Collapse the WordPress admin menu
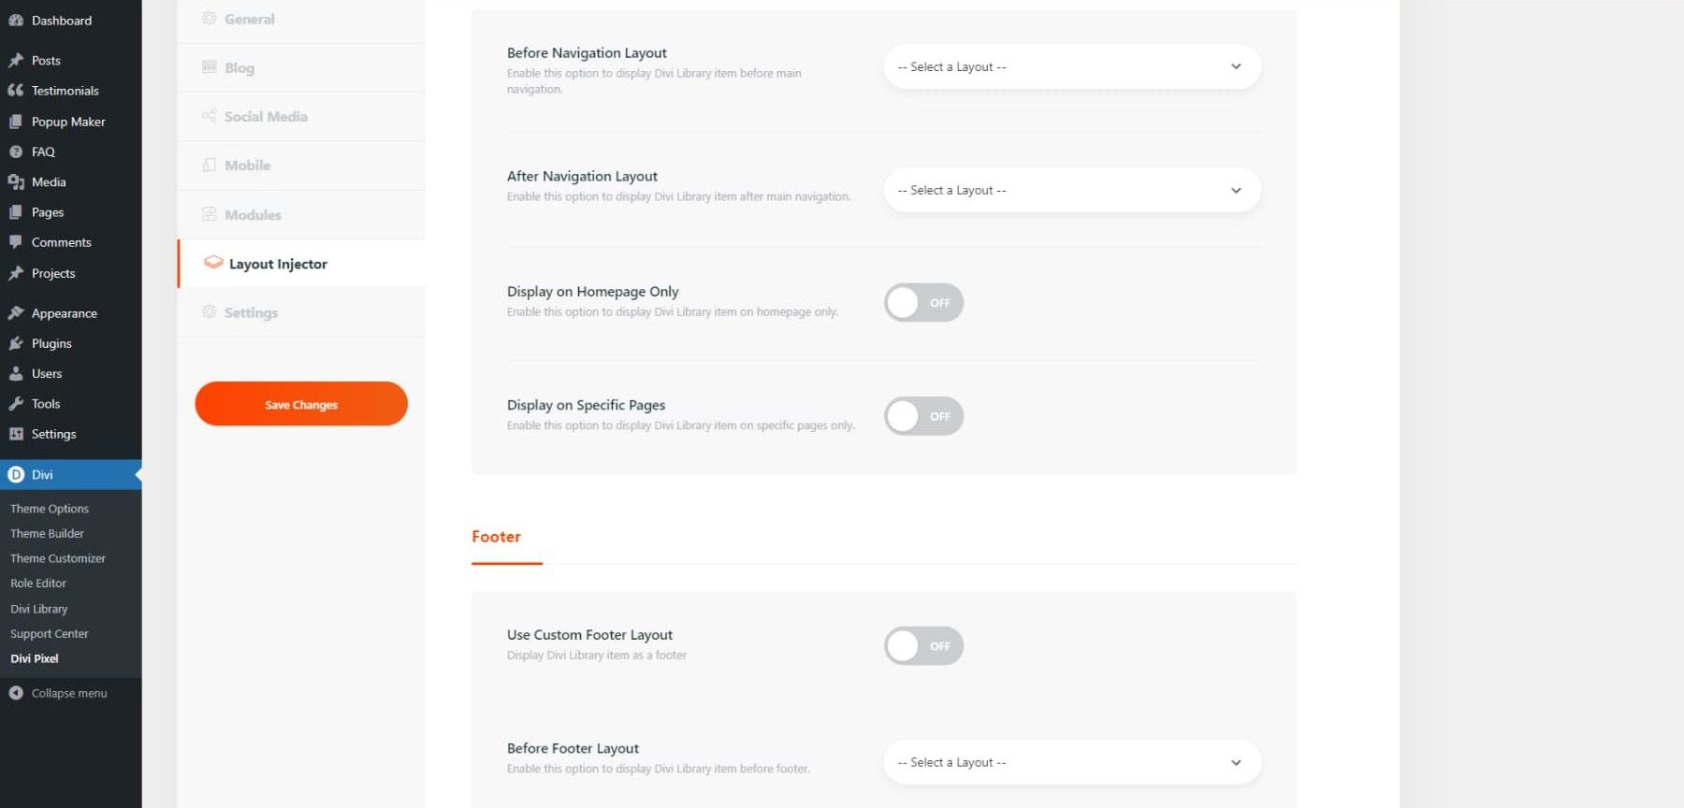 (x=61, y=693)
